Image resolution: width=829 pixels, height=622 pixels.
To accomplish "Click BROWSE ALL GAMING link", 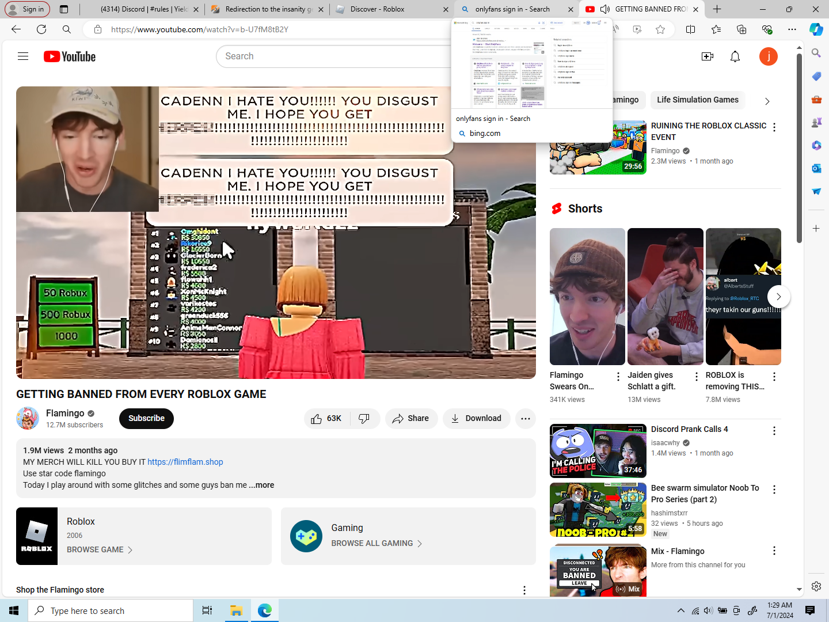I will click(377, 544).
